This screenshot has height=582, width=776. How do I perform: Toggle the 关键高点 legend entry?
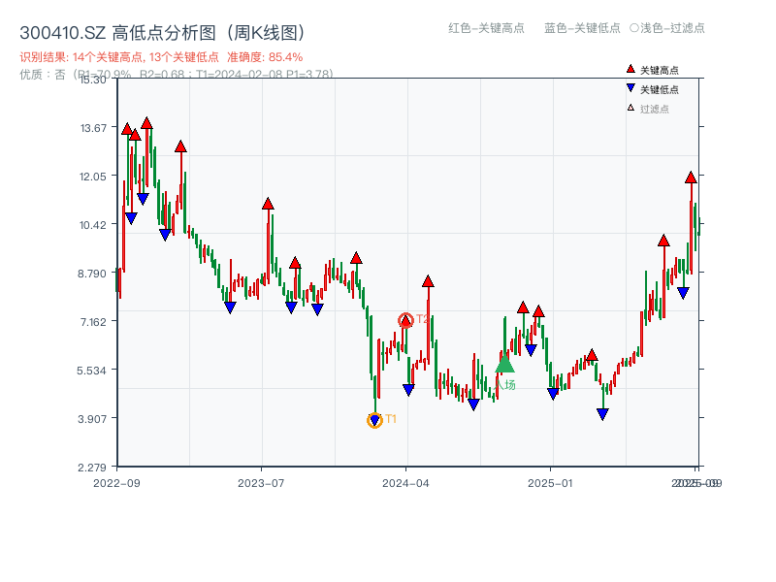(658, 70)
